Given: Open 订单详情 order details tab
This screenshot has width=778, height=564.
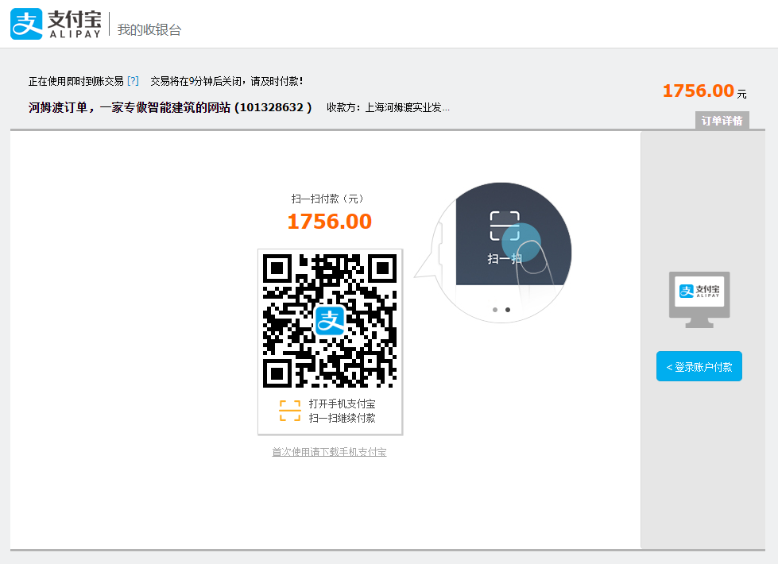Looking at the screenshot, I should click(722, 121).
